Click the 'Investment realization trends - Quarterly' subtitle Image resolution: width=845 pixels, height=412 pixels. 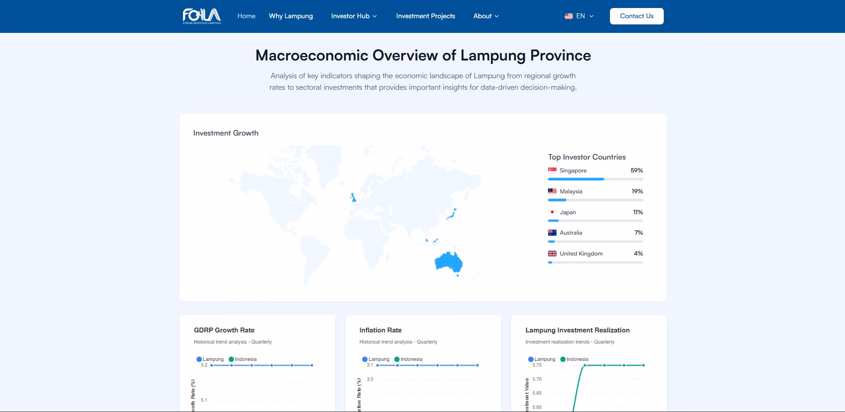(x=570, y=342)
